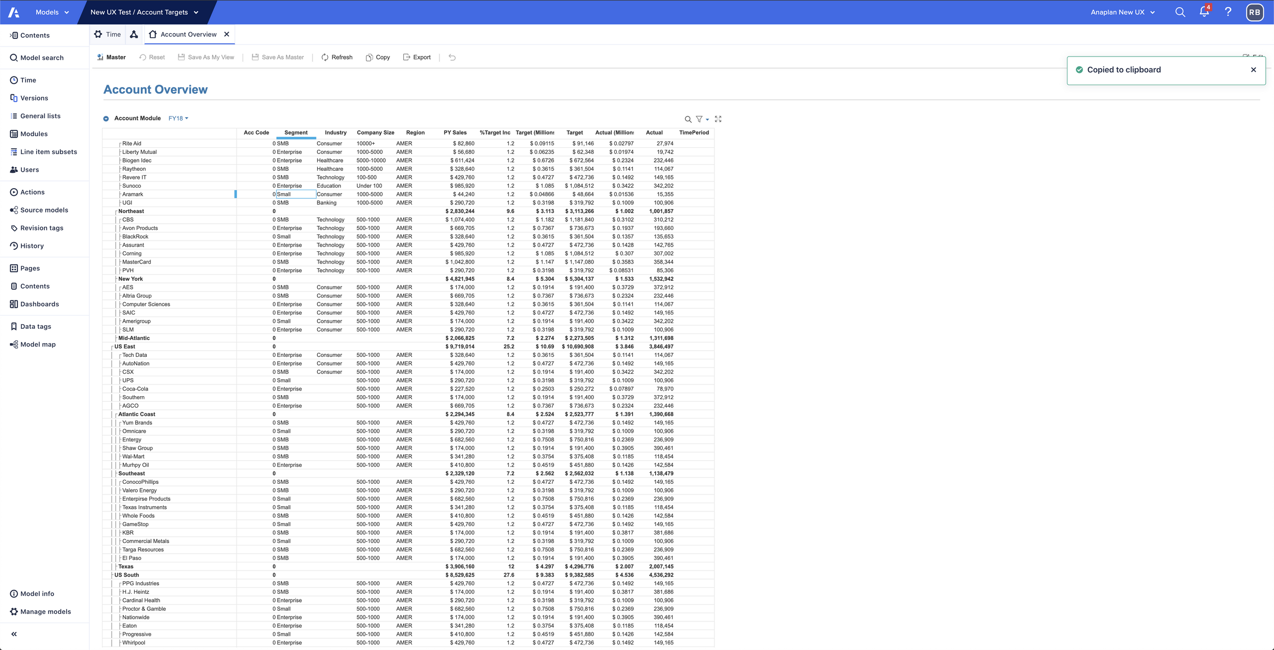Click the global search magnifier in top bar

1180,12
